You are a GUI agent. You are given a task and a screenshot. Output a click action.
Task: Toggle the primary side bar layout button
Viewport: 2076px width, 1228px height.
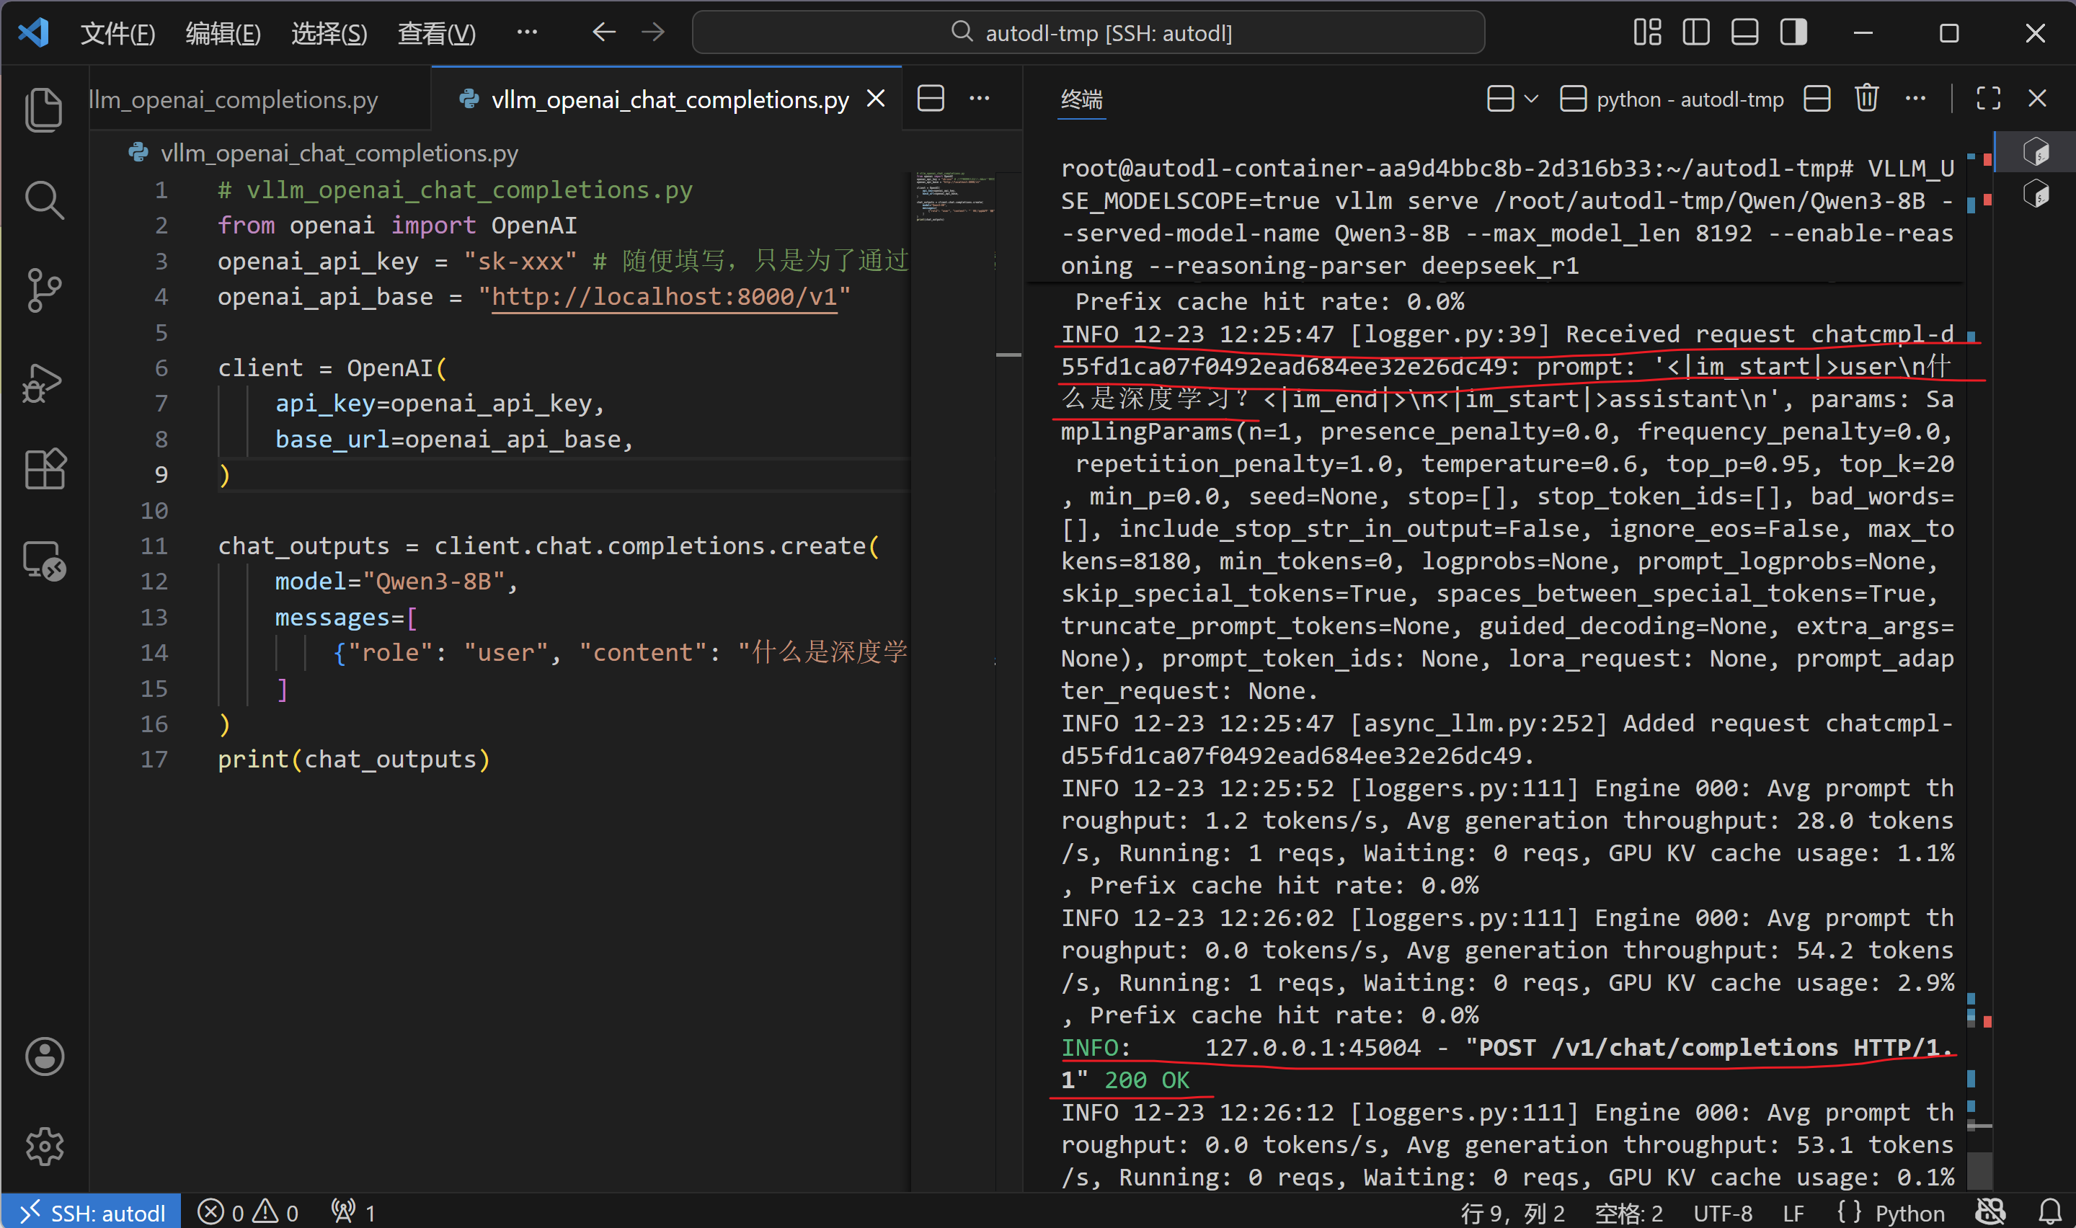point(1695,33)
